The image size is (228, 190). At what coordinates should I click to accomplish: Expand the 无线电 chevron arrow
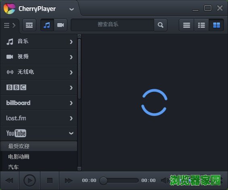(x=71, y=72)
